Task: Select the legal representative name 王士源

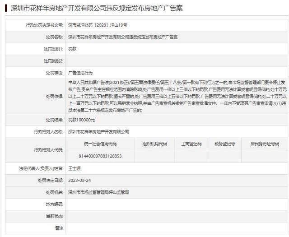Action: coord(75,168)
